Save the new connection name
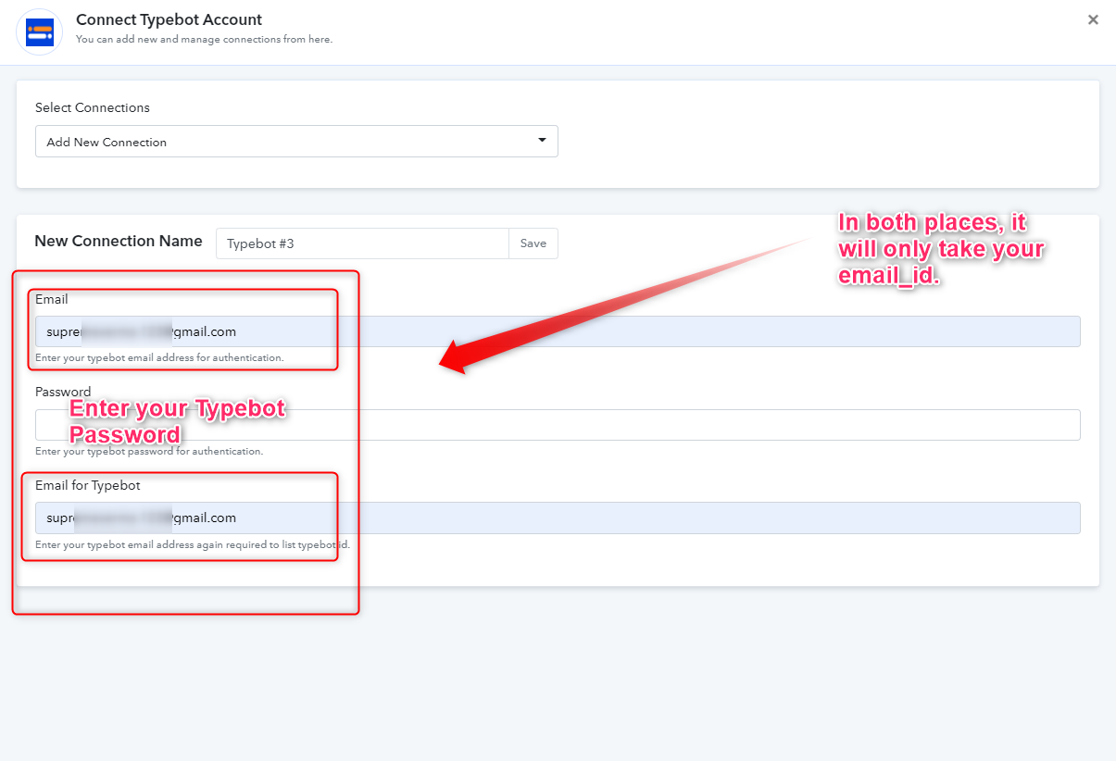 coord(533,243)
